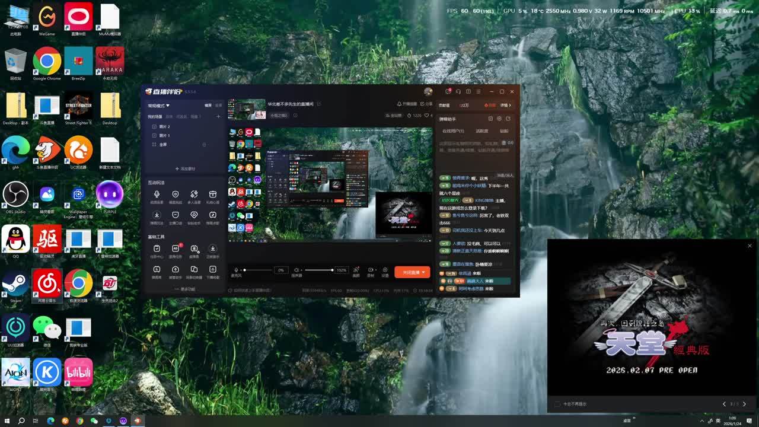The height and width of the screenshot is (427, 759).
Task: Click the speaker (扬声器) volume icon
Action: [x=296, y=270]
